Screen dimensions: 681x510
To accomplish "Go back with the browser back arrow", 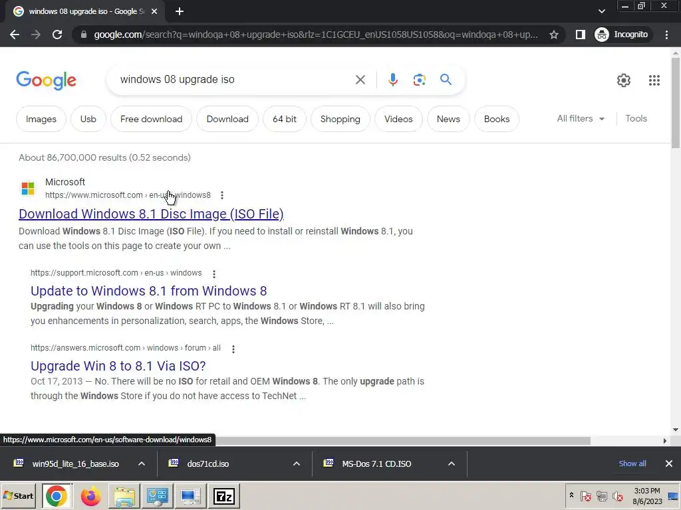I will point(15,35).
